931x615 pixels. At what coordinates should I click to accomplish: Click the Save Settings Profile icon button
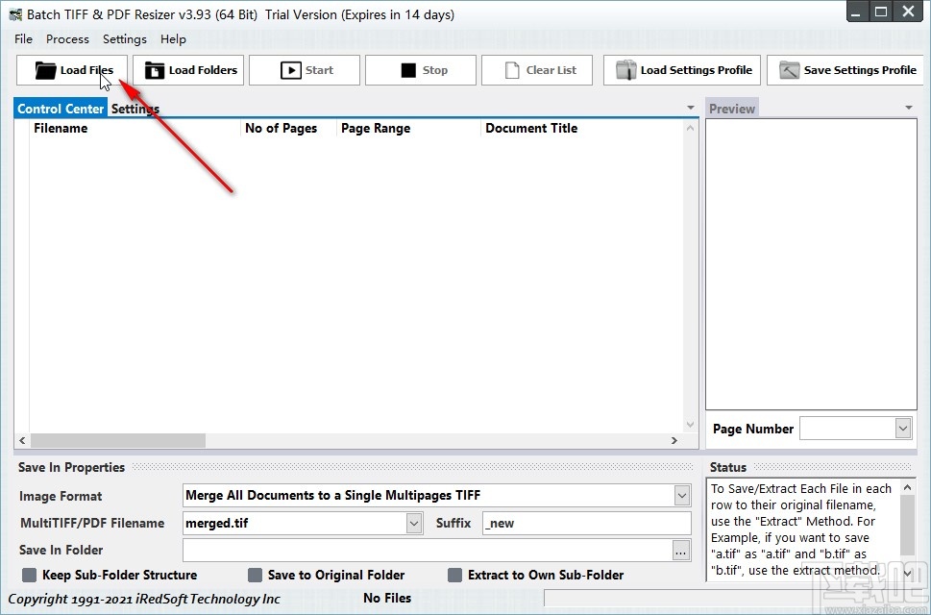pyautogui.click(x=788, y=69)
